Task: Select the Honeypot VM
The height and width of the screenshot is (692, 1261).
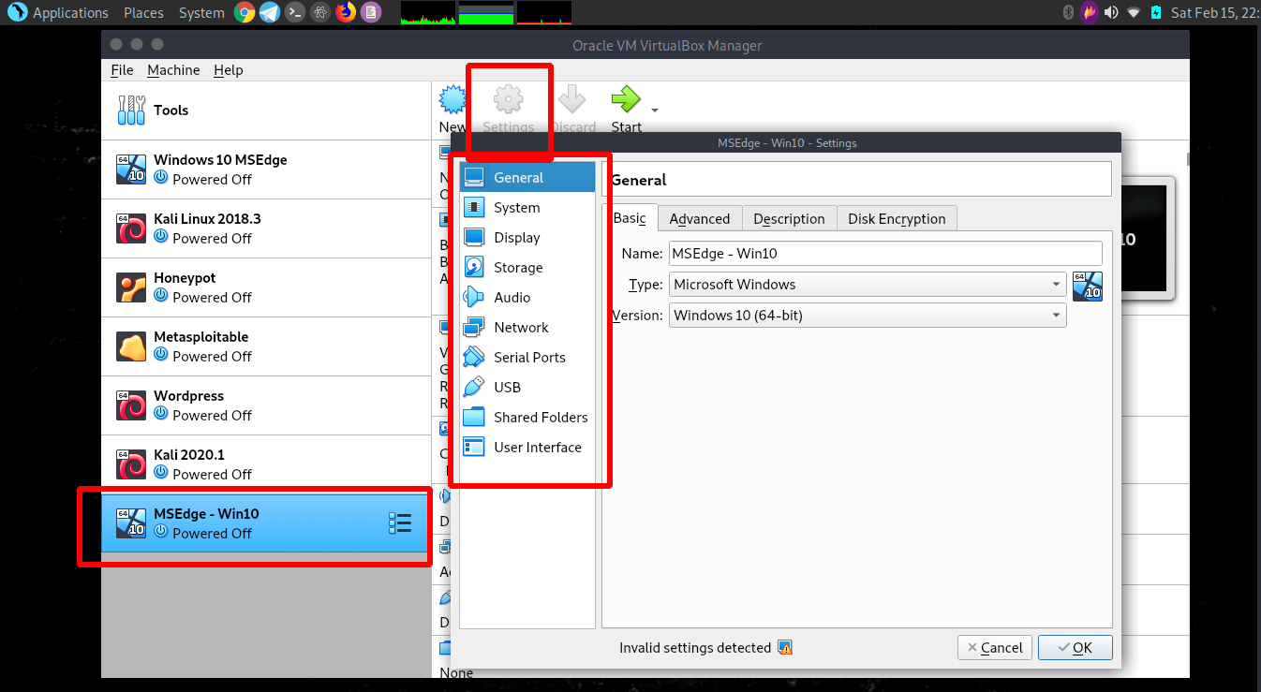Action: (267, 287)
